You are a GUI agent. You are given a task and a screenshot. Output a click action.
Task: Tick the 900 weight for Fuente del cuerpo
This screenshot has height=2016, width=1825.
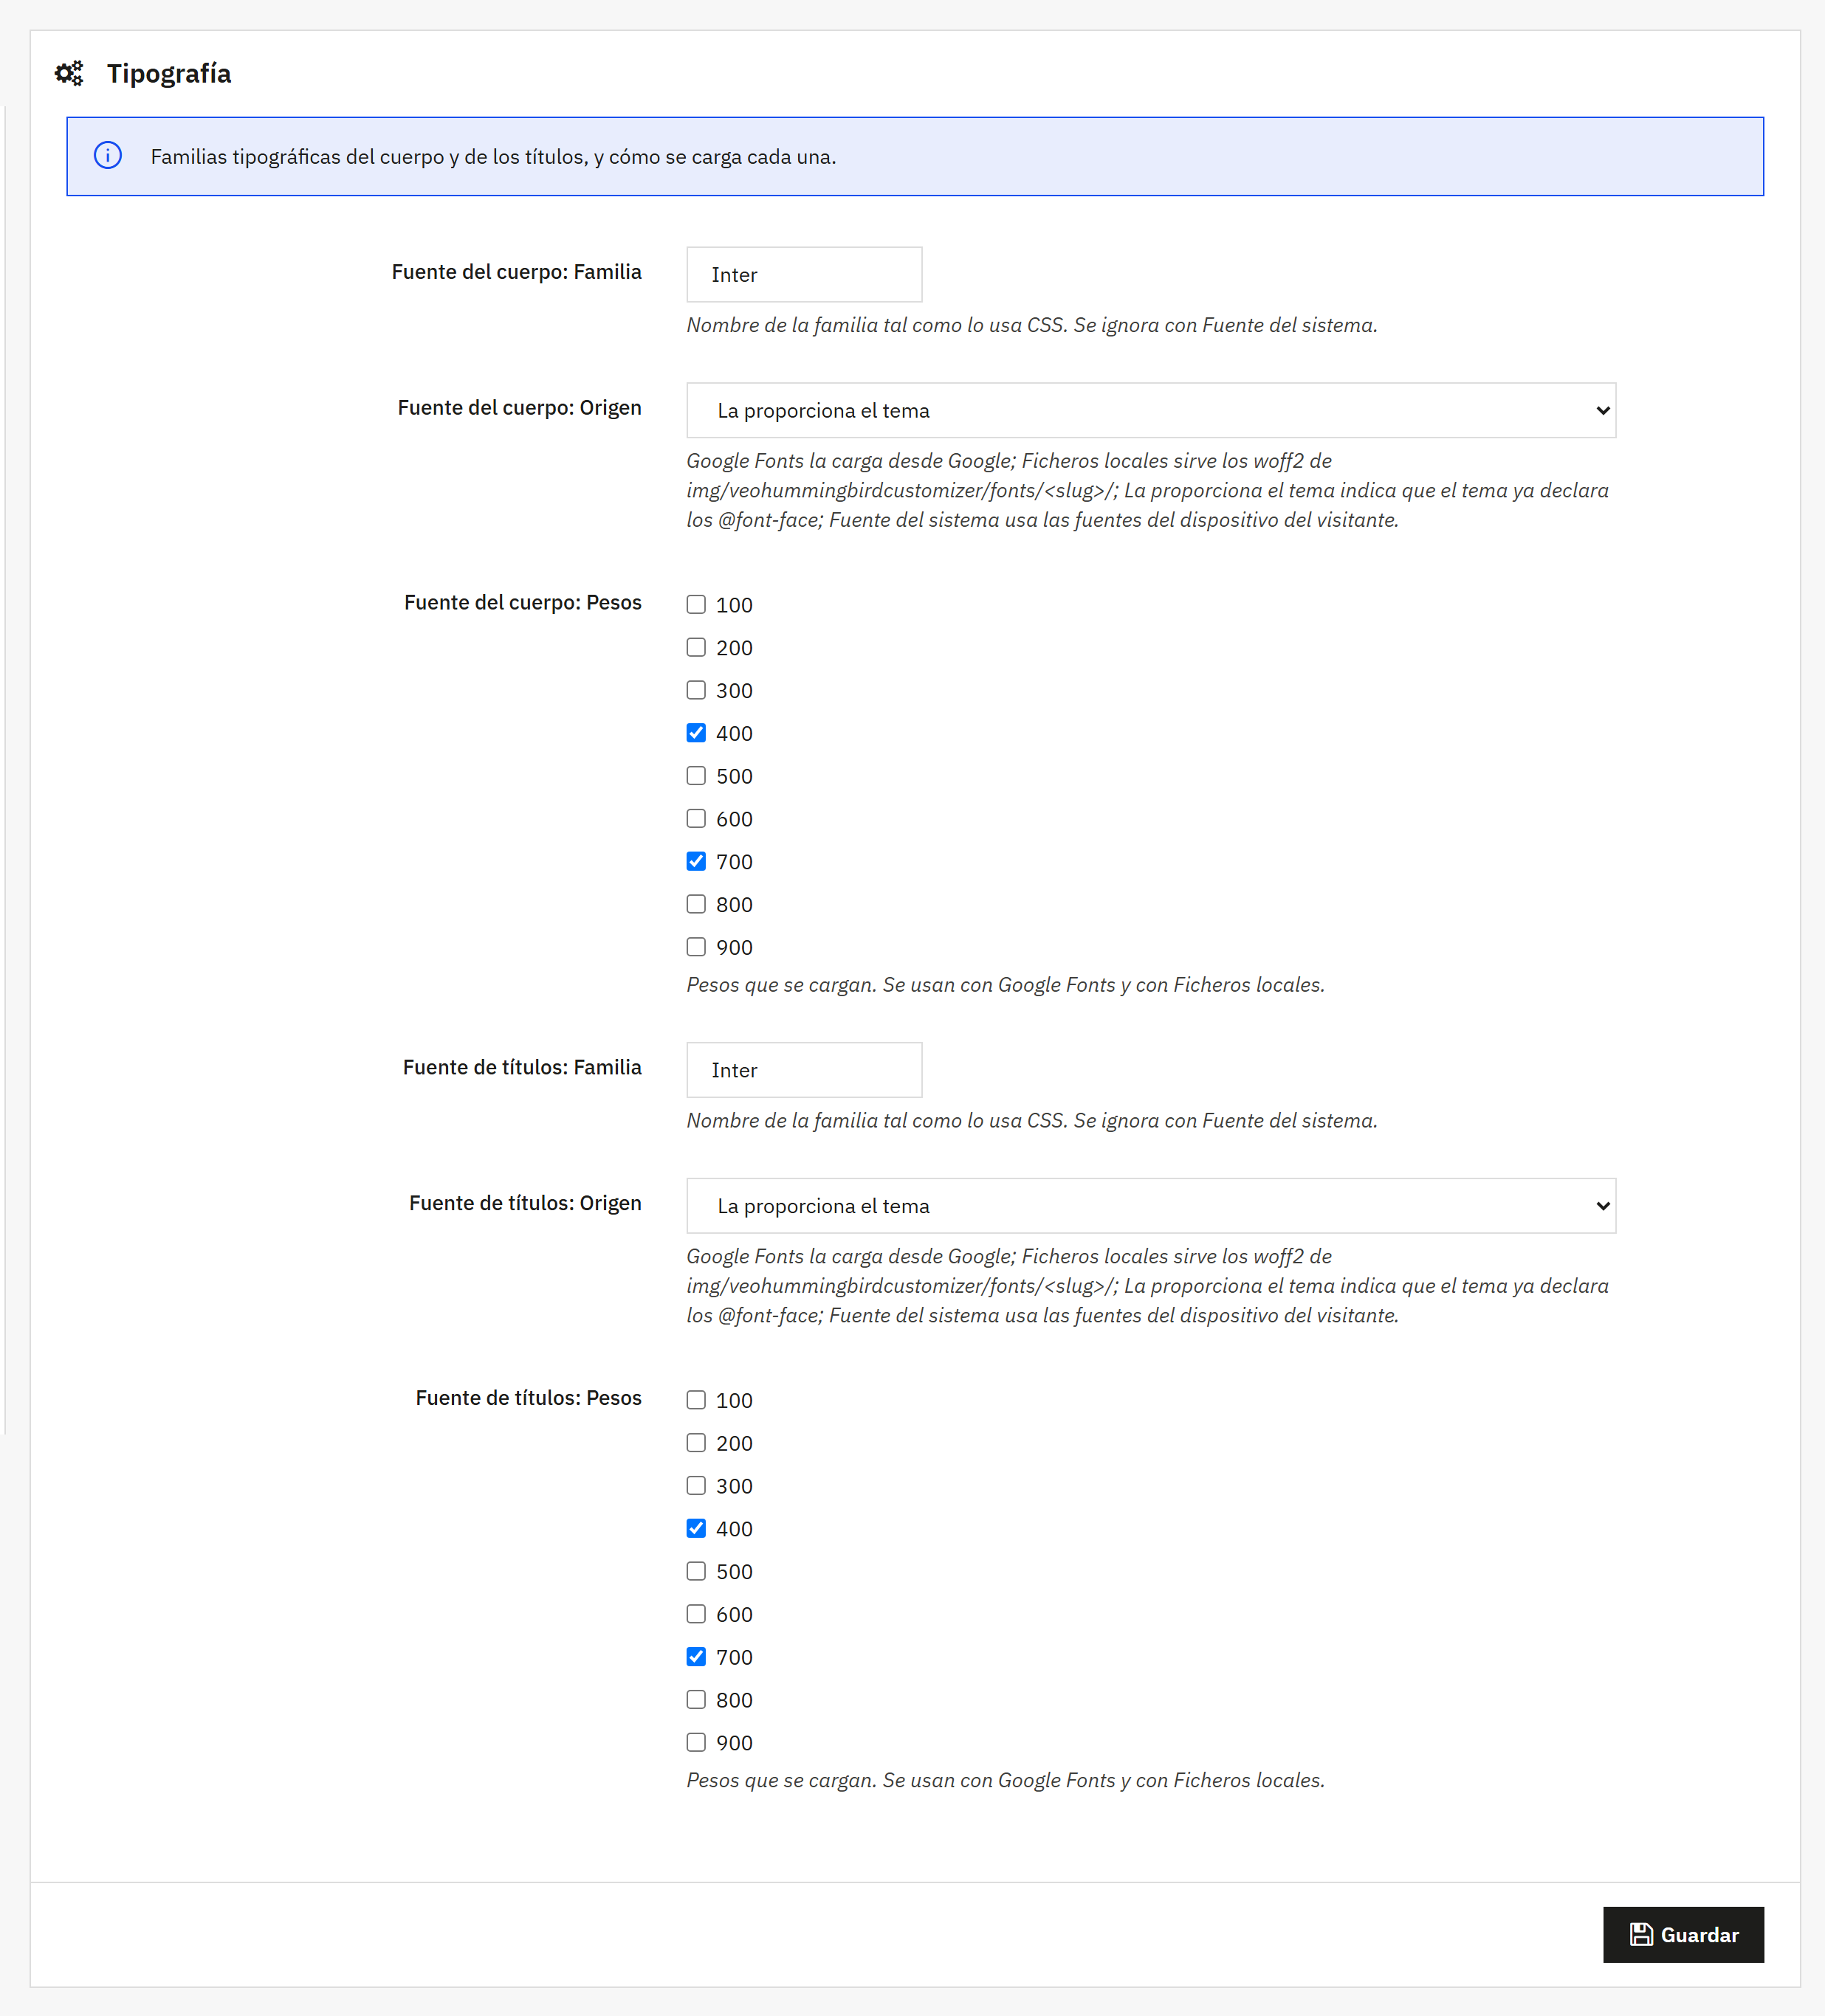pos(696,947)
